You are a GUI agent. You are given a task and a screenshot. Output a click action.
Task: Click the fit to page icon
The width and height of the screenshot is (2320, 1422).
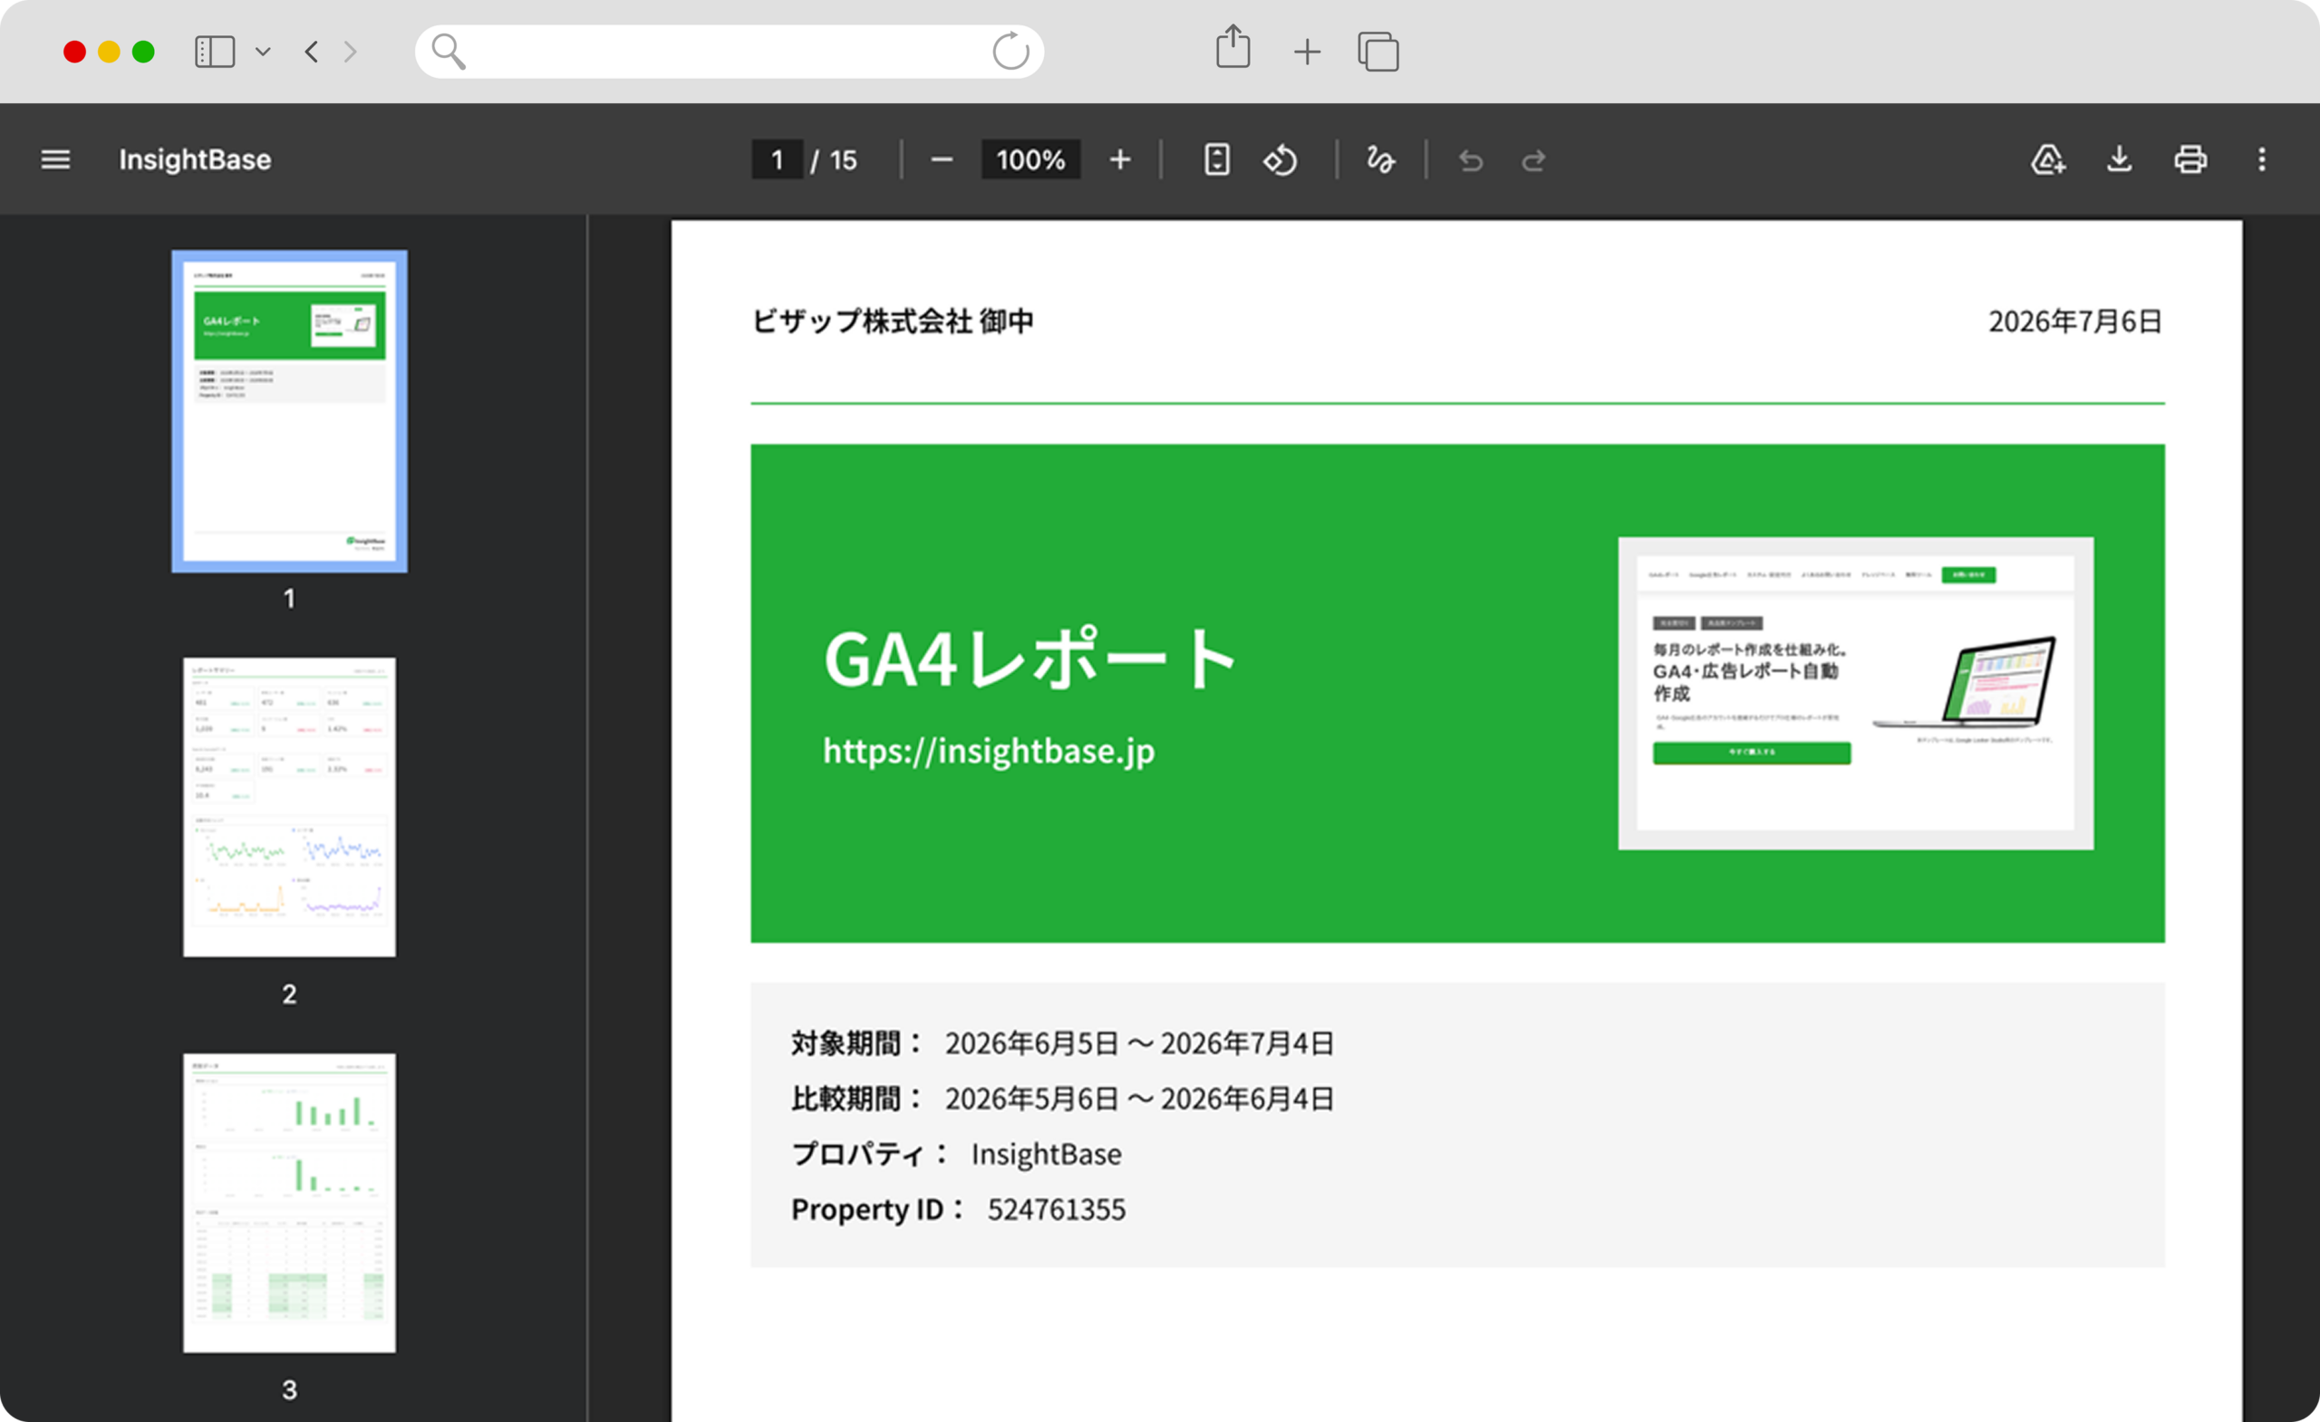pos(1216,160)
